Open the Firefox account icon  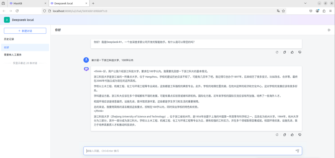[x=318, y=11]
